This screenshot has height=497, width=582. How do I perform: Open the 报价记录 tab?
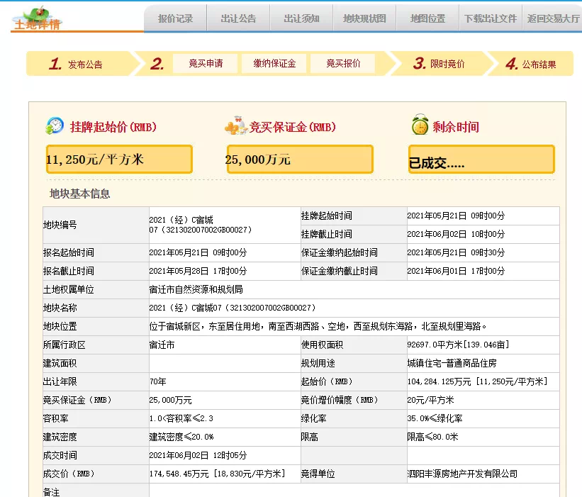[x=175, y=19]
